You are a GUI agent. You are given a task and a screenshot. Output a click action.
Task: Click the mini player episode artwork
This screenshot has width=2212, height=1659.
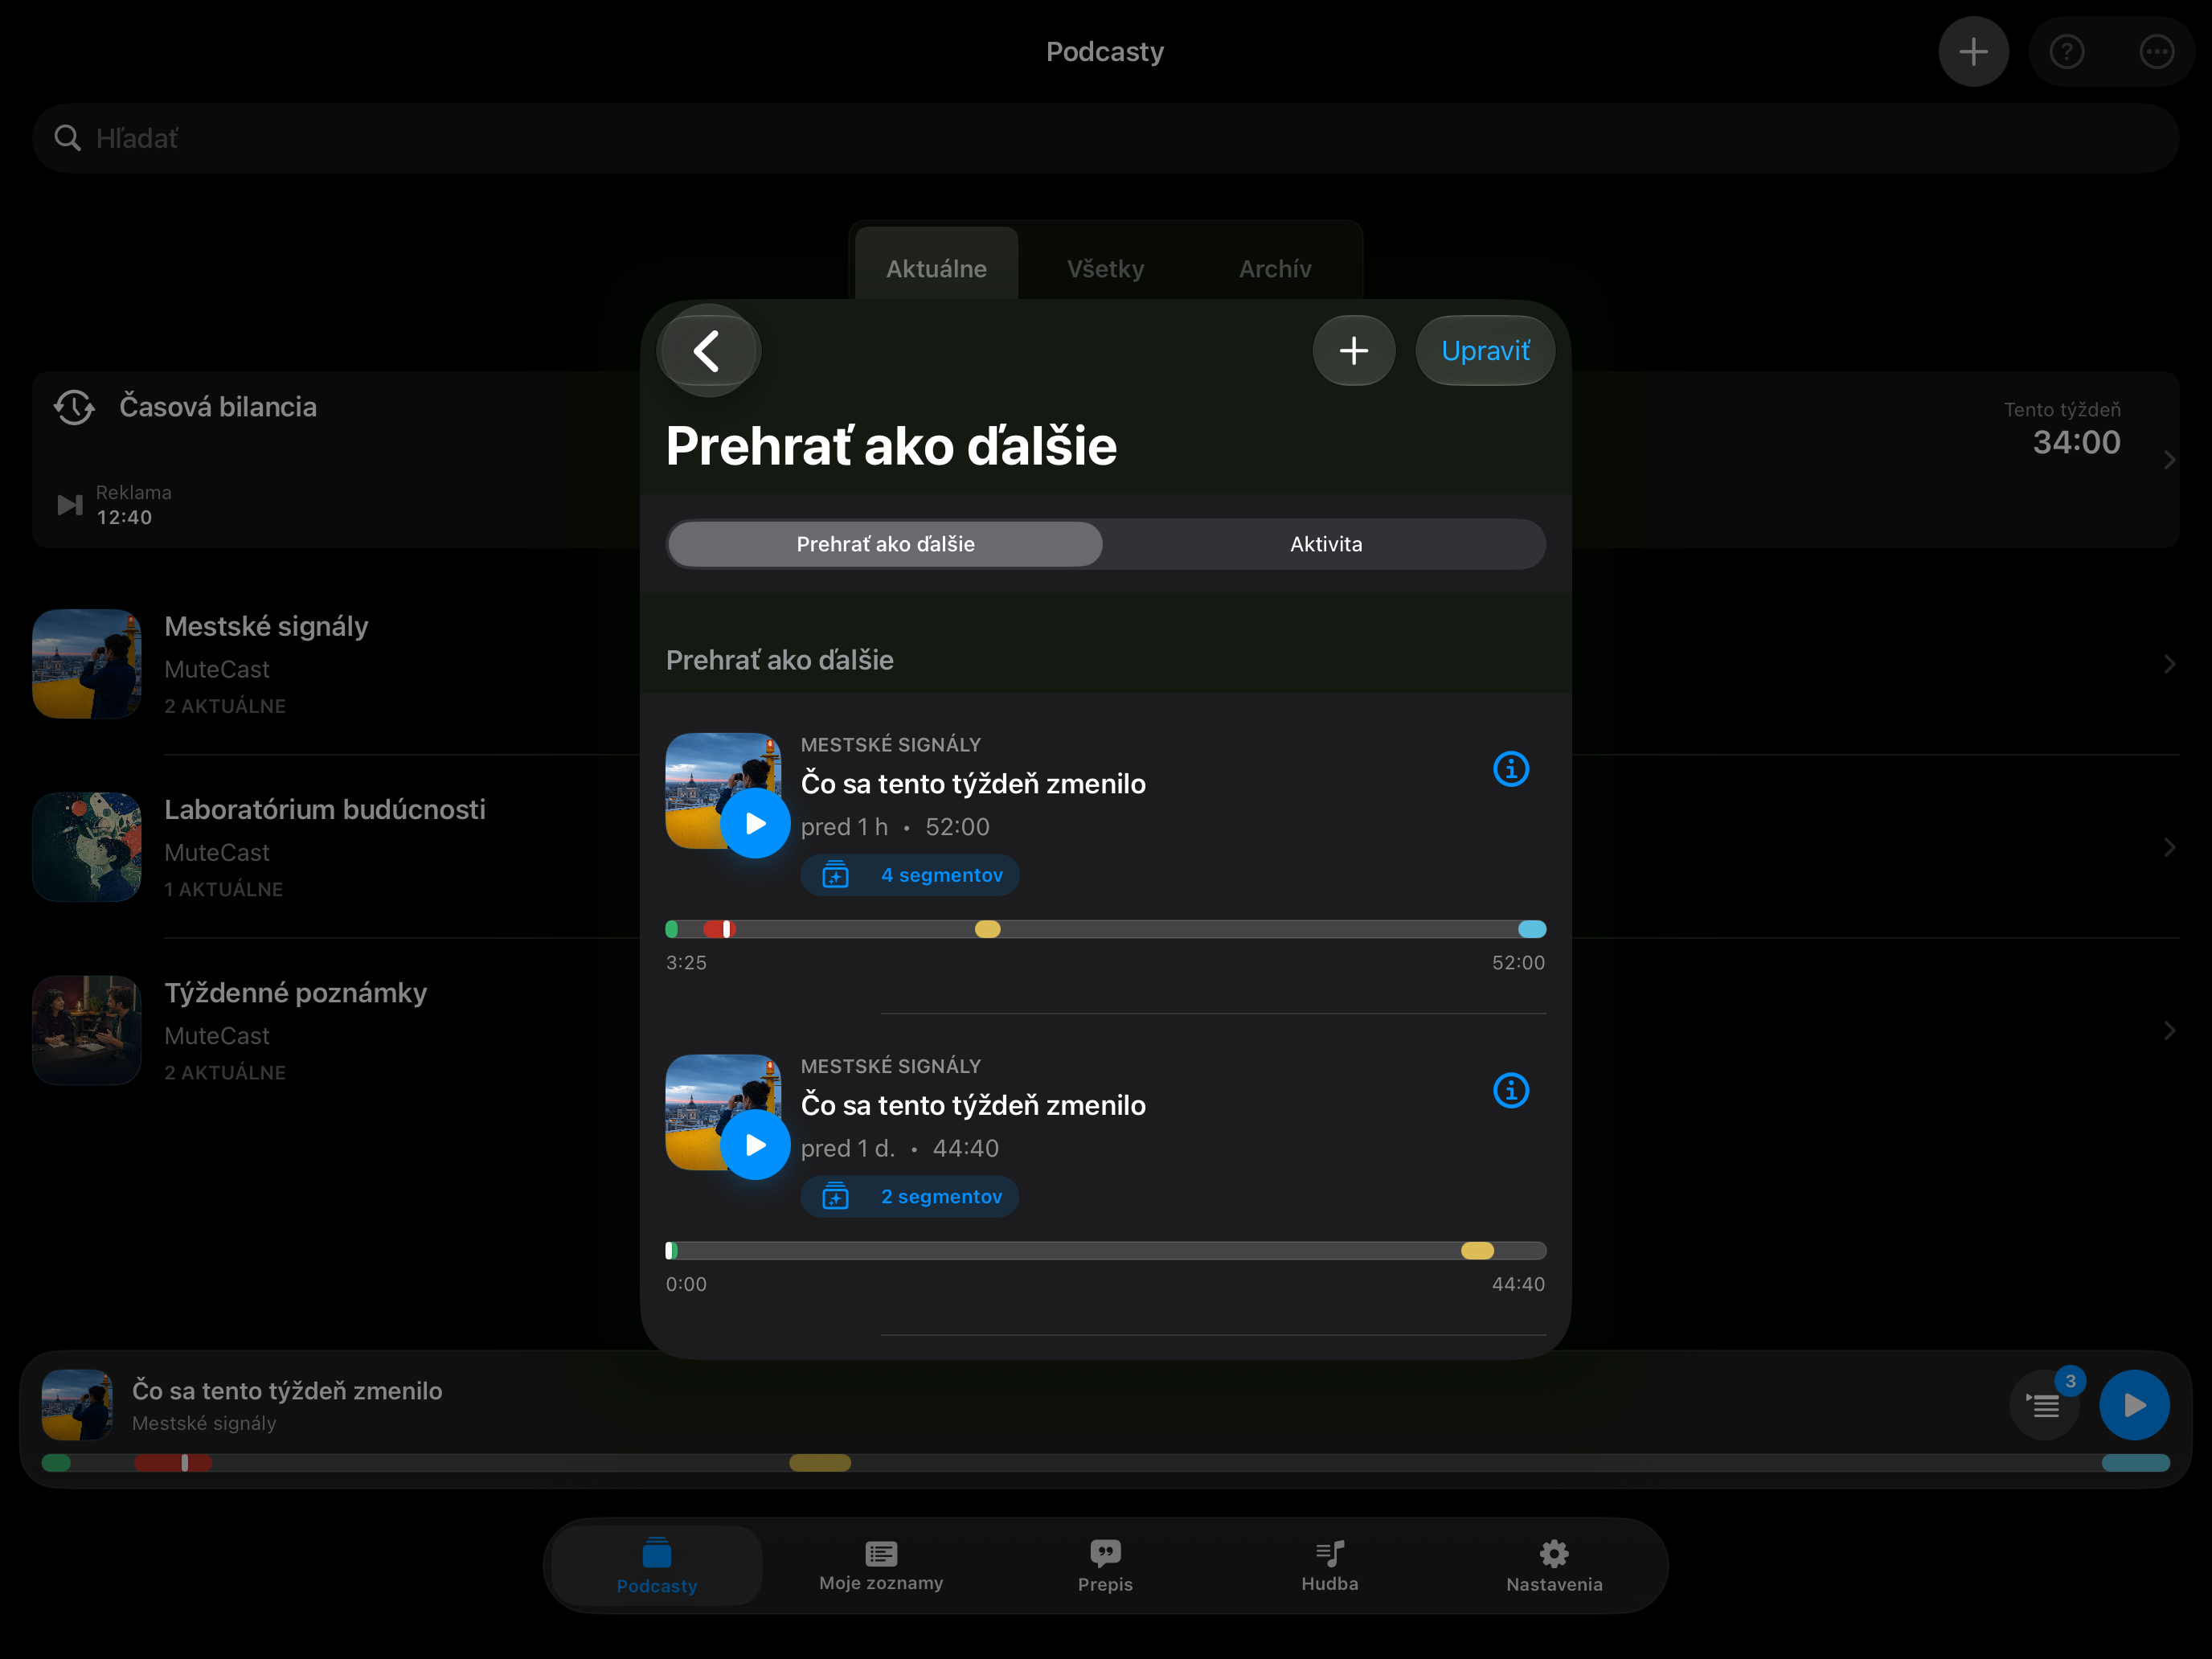tap(77, 1405)
